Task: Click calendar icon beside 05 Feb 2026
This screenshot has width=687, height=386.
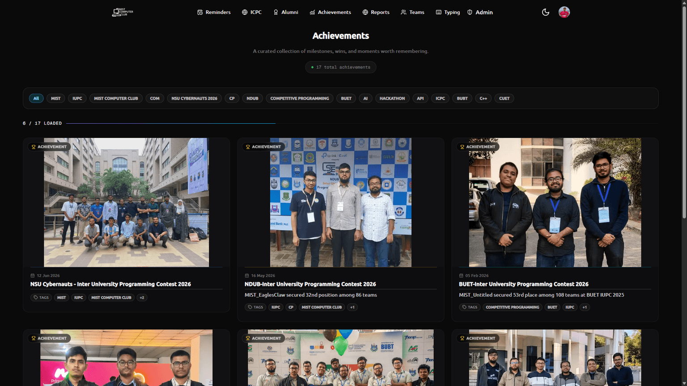Action: [x=461, y=276]
